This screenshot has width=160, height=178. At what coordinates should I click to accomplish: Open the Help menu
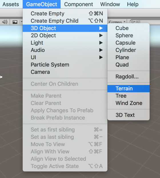click(x=133, y=4)
